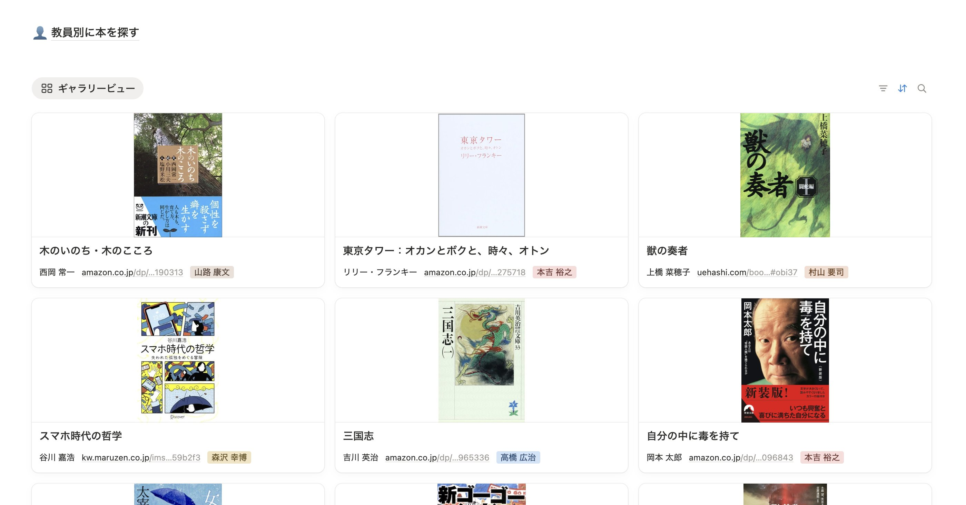Open the filter icon in toolbar
The width and height of the screenshot is (966, 505).
[883, 88]
